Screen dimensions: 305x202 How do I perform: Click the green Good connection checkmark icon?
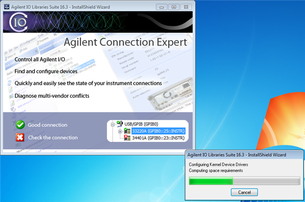pyautogui.click(x=20, y=125)
